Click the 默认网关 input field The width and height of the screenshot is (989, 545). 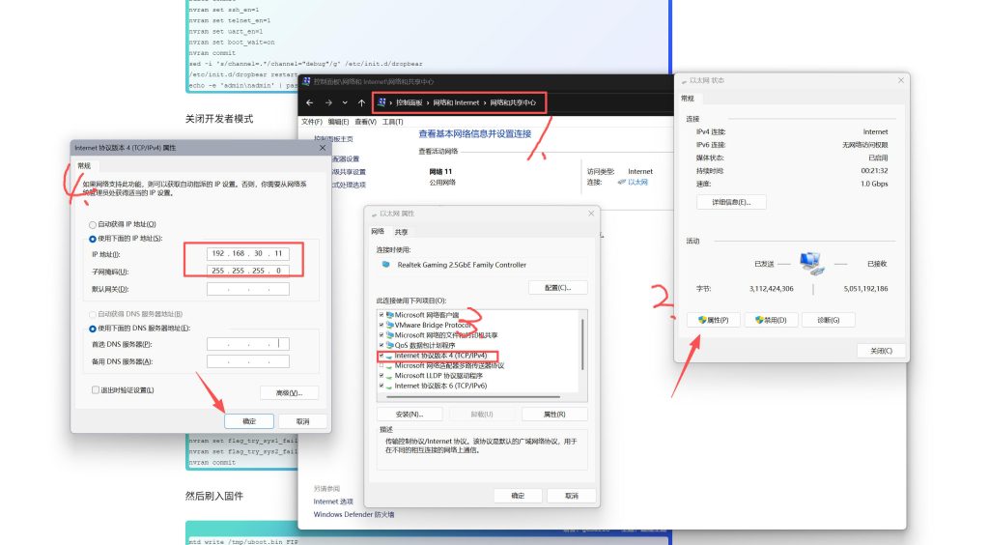[x=248, y=289]
